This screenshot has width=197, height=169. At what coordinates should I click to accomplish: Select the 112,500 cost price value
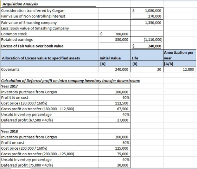click(x=122, y=103)
